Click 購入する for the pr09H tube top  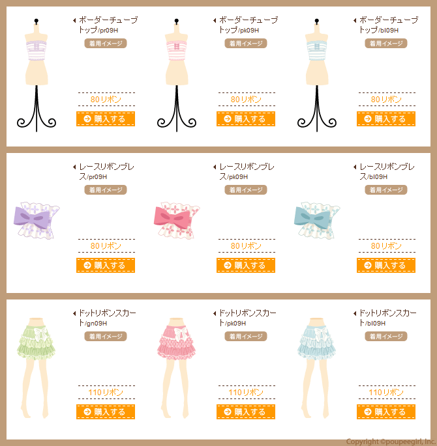click(106, 118)
